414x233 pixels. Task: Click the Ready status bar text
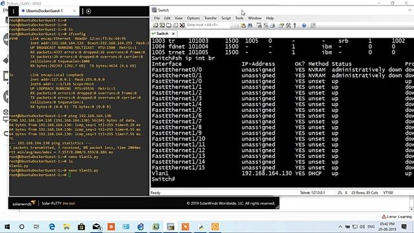click(x=155, y=193)
